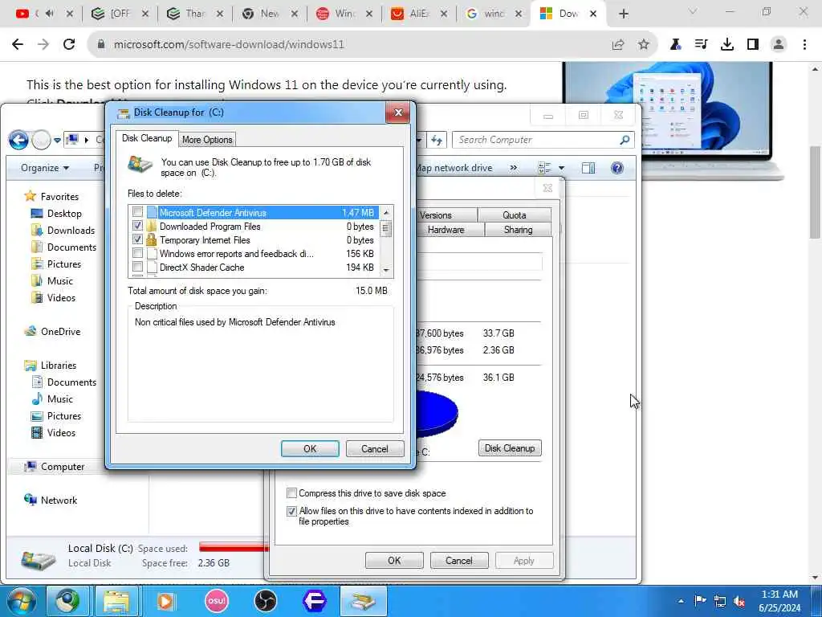Click the muted volume tray icon
The height and width of the screenshot is (617, 822).
point(739,601)
